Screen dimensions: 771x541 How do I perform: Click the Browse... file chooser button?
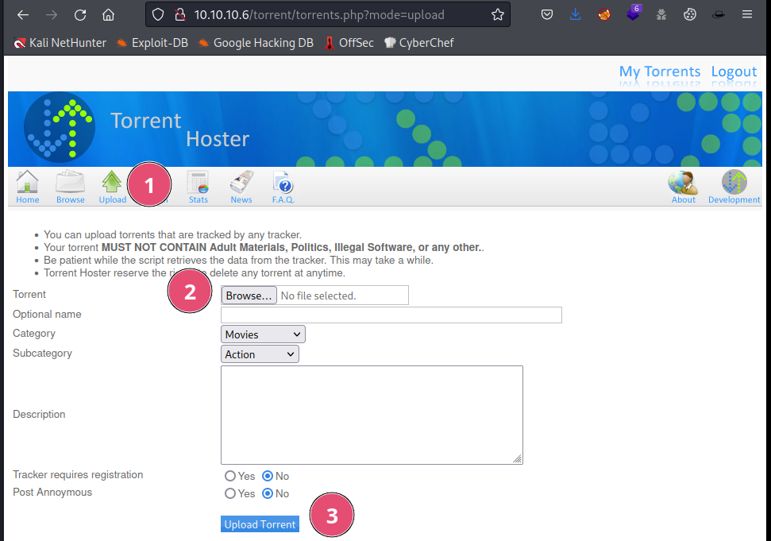(x=249, y=296)
